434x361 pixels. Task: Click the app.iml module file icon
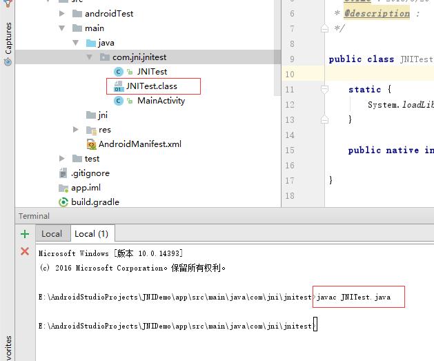(x=63, y=188)
